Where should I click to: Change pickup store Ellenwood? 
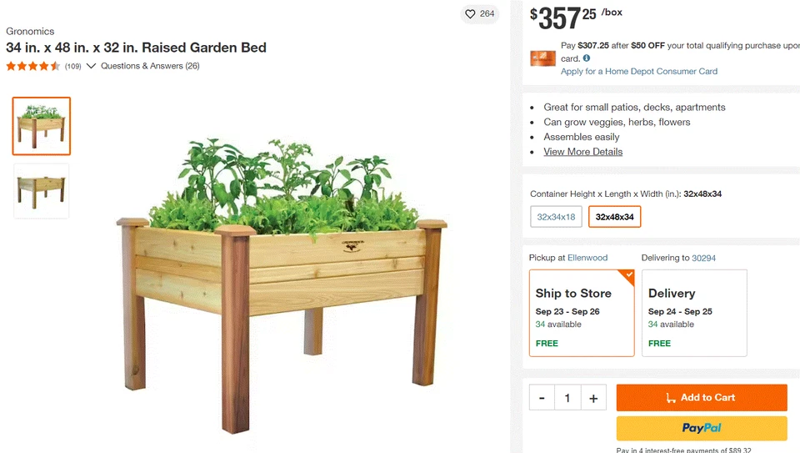[x=587, y=258]
